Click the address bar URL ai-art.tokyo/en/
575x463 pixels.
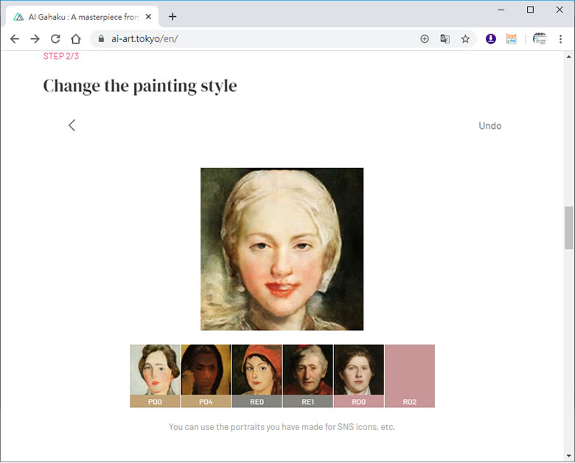click(144, 39)
